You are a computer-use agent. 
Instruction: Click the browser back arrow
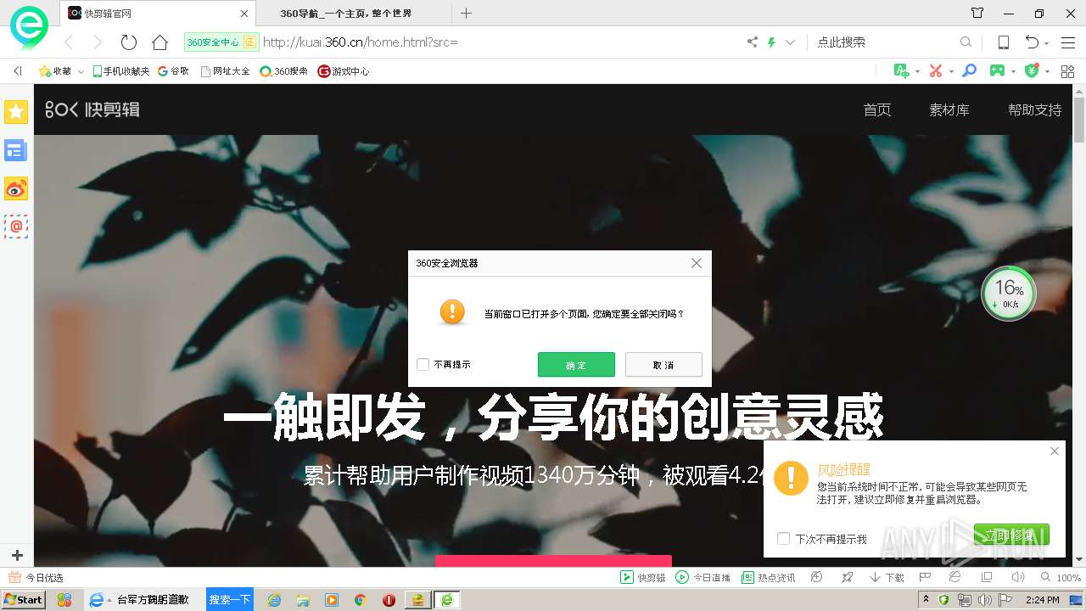pyautogui.click(x=70, y=42)
